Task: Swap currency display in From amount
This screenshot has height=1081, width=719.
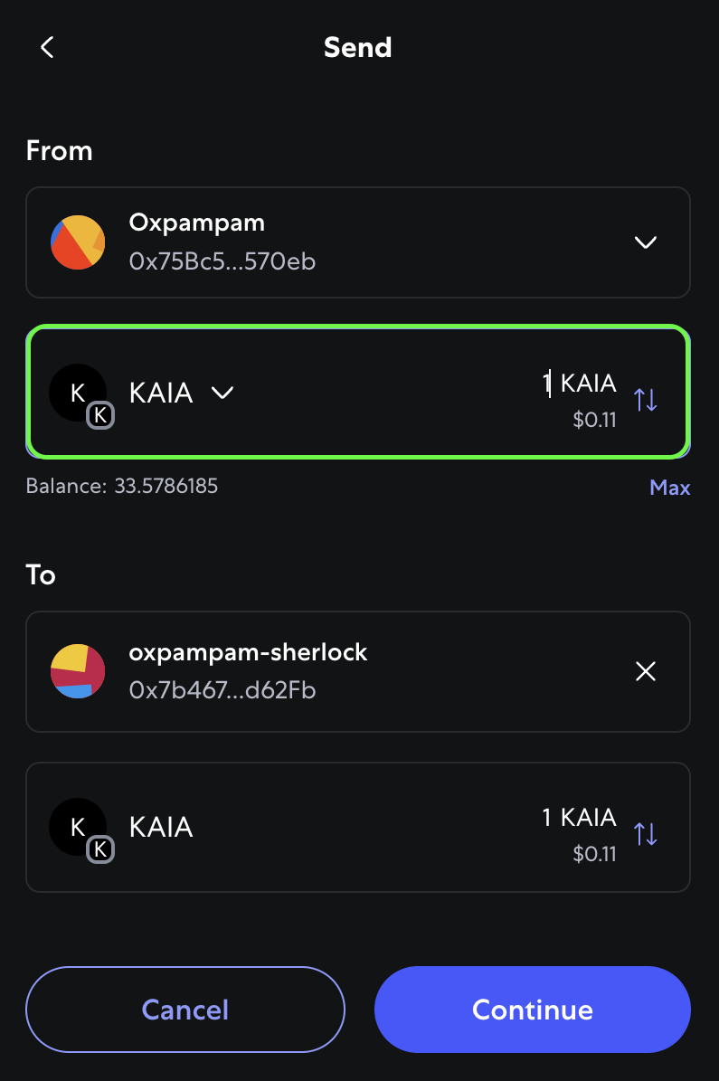Action: pos(646,399)
